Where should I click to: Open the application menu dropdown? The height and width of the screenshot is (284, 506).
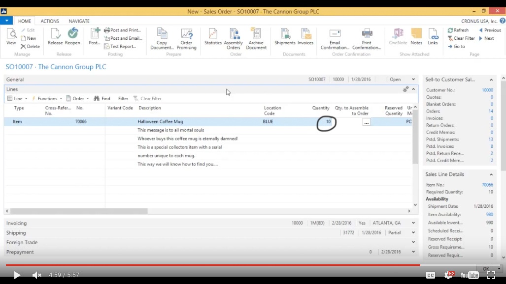coord(6,21)
